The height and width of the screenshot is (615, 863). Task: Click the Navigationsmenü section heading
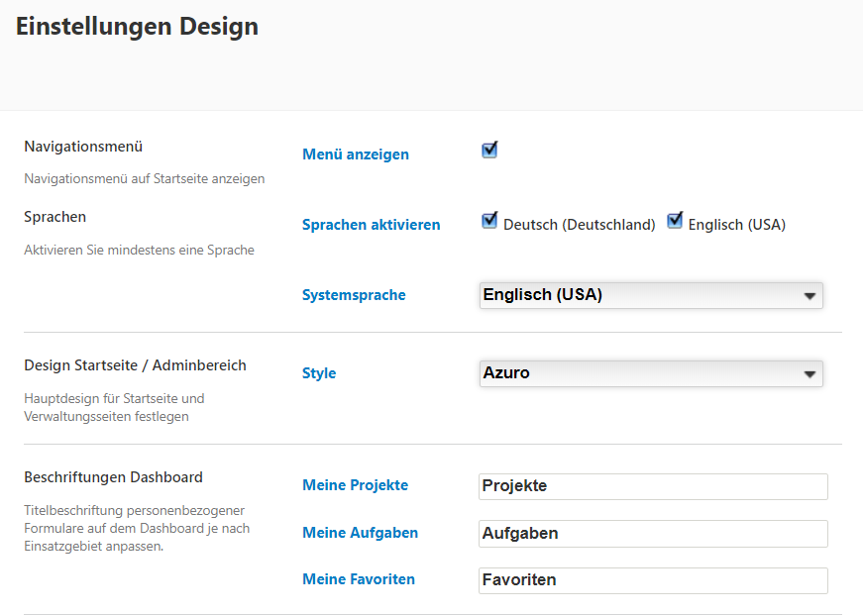(83, 147)
